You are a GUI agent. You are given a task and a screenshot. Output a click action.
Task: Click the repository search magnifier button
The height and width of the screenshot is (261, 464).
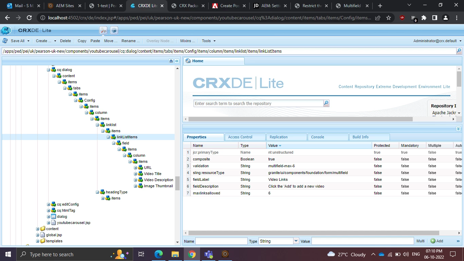tap(326, 103)
